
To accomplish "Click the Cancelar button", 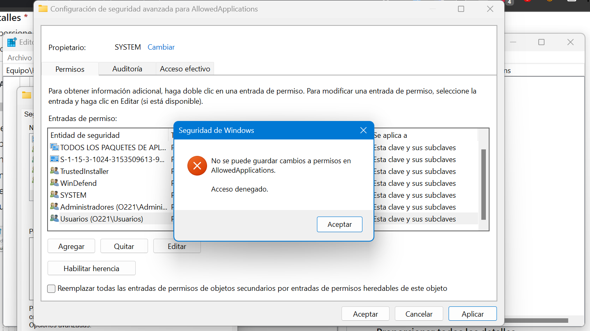I will [x=419, y=314].
